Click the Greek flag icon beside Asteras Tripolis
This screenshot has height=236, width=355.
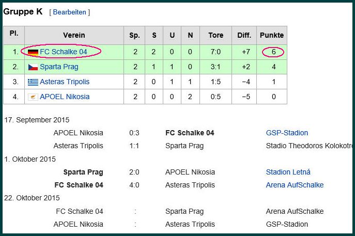[33, 82]
